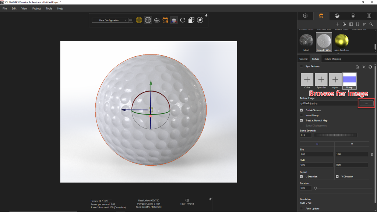This screenshot has width=377, height=212.
Task: Select the object manipulation triad tool
Action: point(174,20)
